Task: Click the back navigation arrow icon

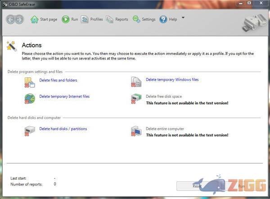Action: (10, 19)
